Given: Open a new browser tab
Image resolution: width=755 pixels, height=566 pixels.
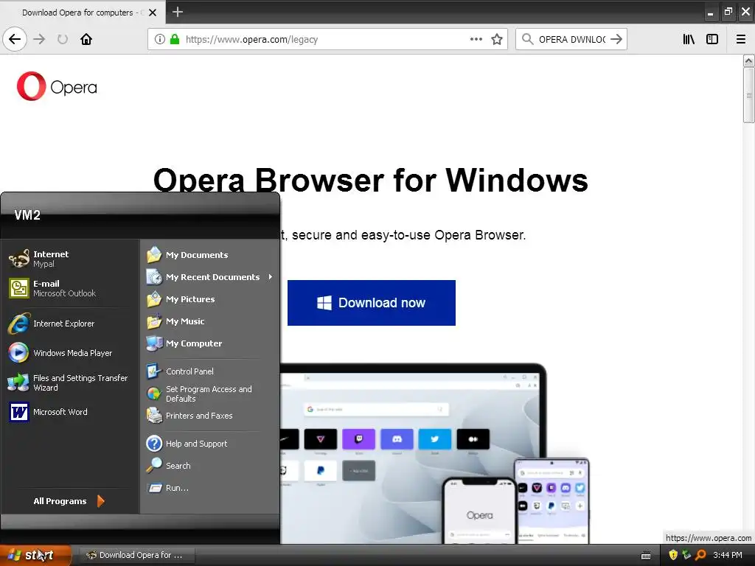Looking at the screenshot, I should [178, 12].
